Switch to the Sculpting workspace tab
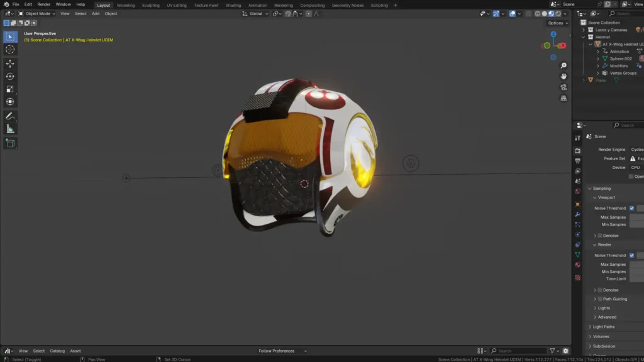This screenshot has width=644, height=362. (150, 5)
